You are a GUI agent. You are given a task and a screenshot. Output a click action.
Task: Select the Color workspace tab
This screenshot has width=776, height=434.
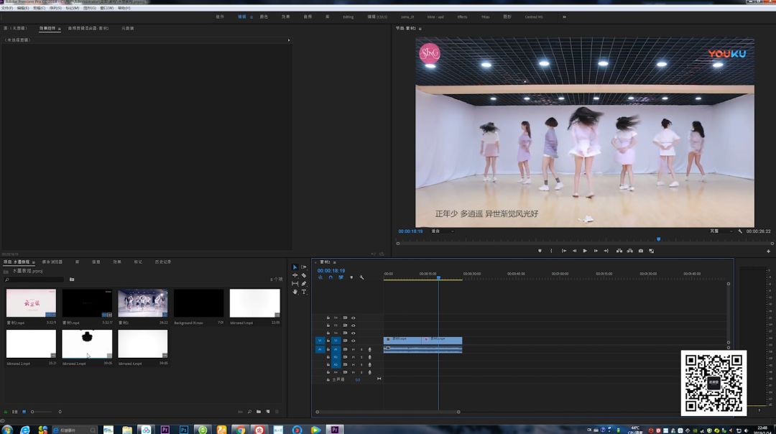click(x=264, y=17)
